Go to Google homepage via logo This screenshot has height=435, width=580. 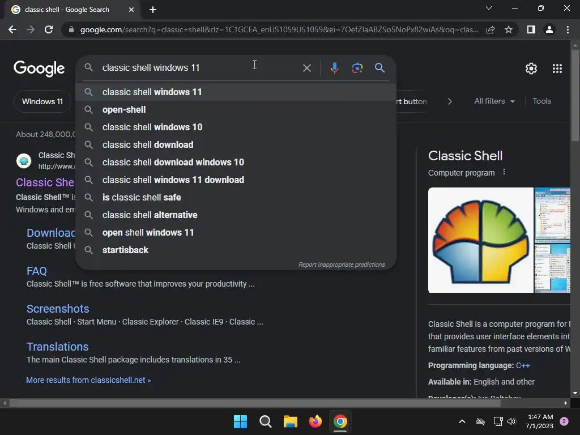(39, 69)
